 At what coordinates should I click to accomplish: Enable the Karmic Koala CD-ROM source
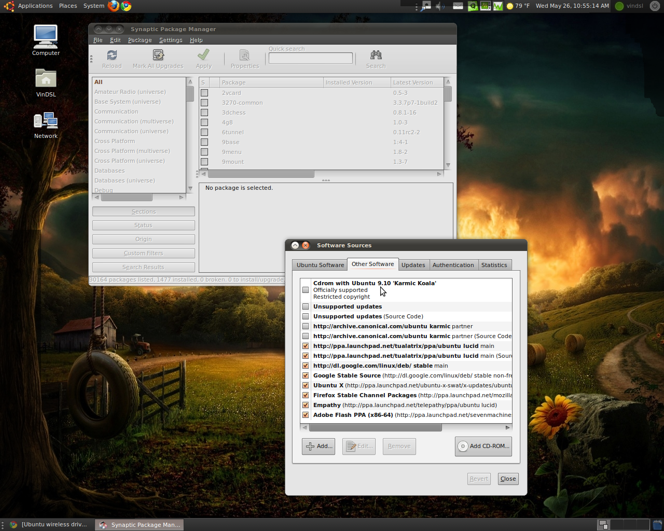(306, 290)
